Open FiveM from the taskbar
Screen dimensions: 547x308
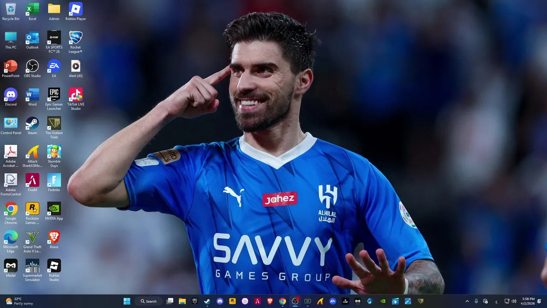coord(258,301)
